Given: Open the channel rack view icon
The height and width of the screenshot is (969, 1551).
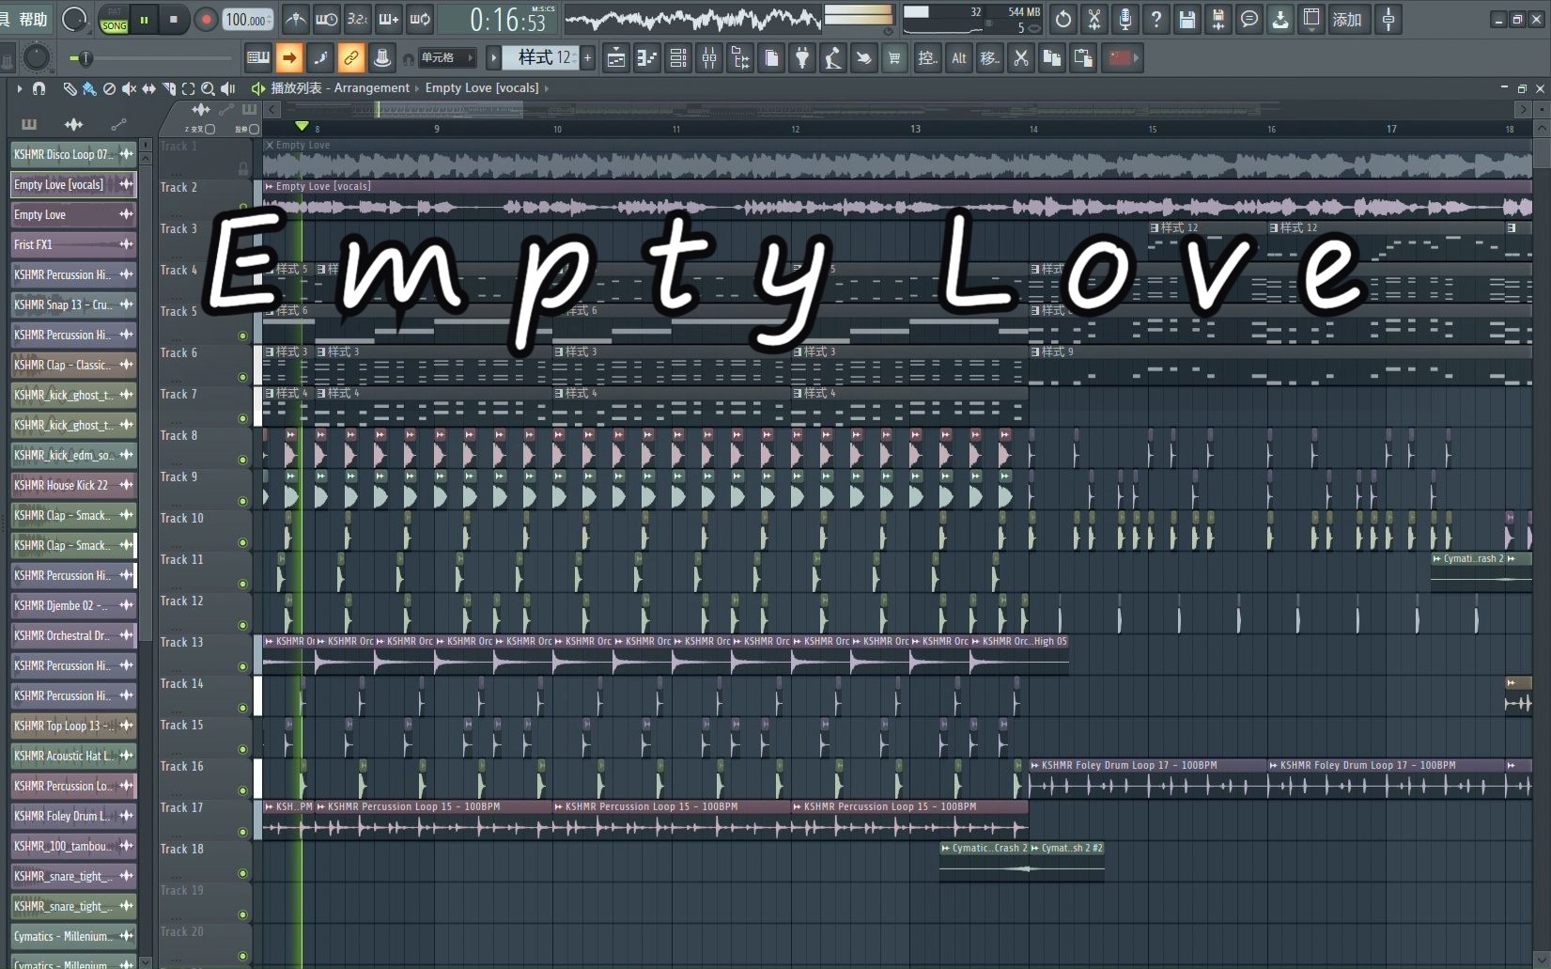Looking at the screenshot, I should tap(678, 58).
